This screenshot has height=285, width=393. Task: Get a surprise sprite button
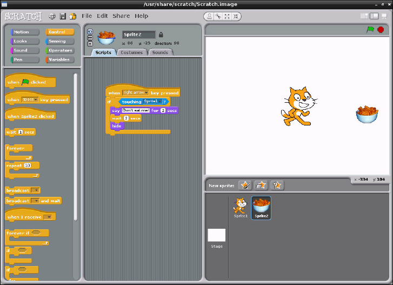click(277, 185)
